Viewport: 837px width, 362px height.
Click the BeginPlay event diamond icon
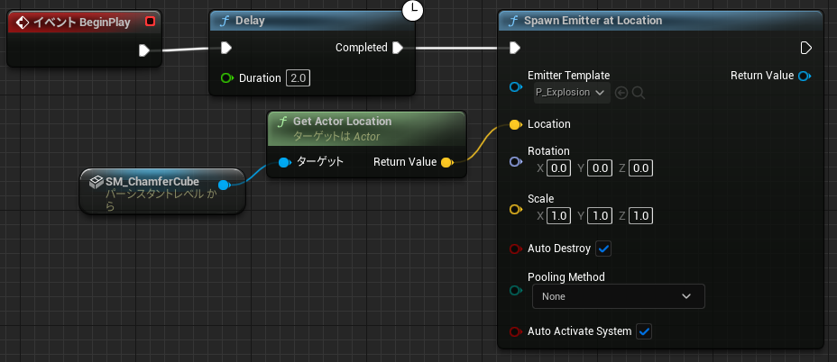(23, 23)
